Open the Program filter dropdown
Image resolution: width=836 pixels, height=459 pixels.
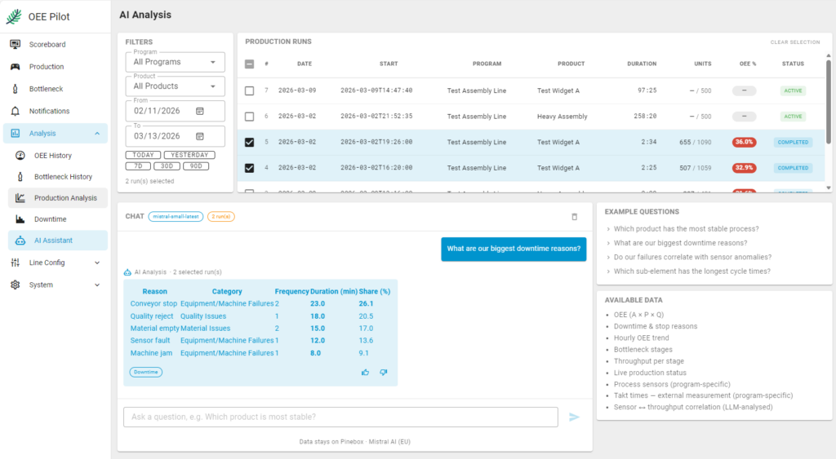click(175, 62)
